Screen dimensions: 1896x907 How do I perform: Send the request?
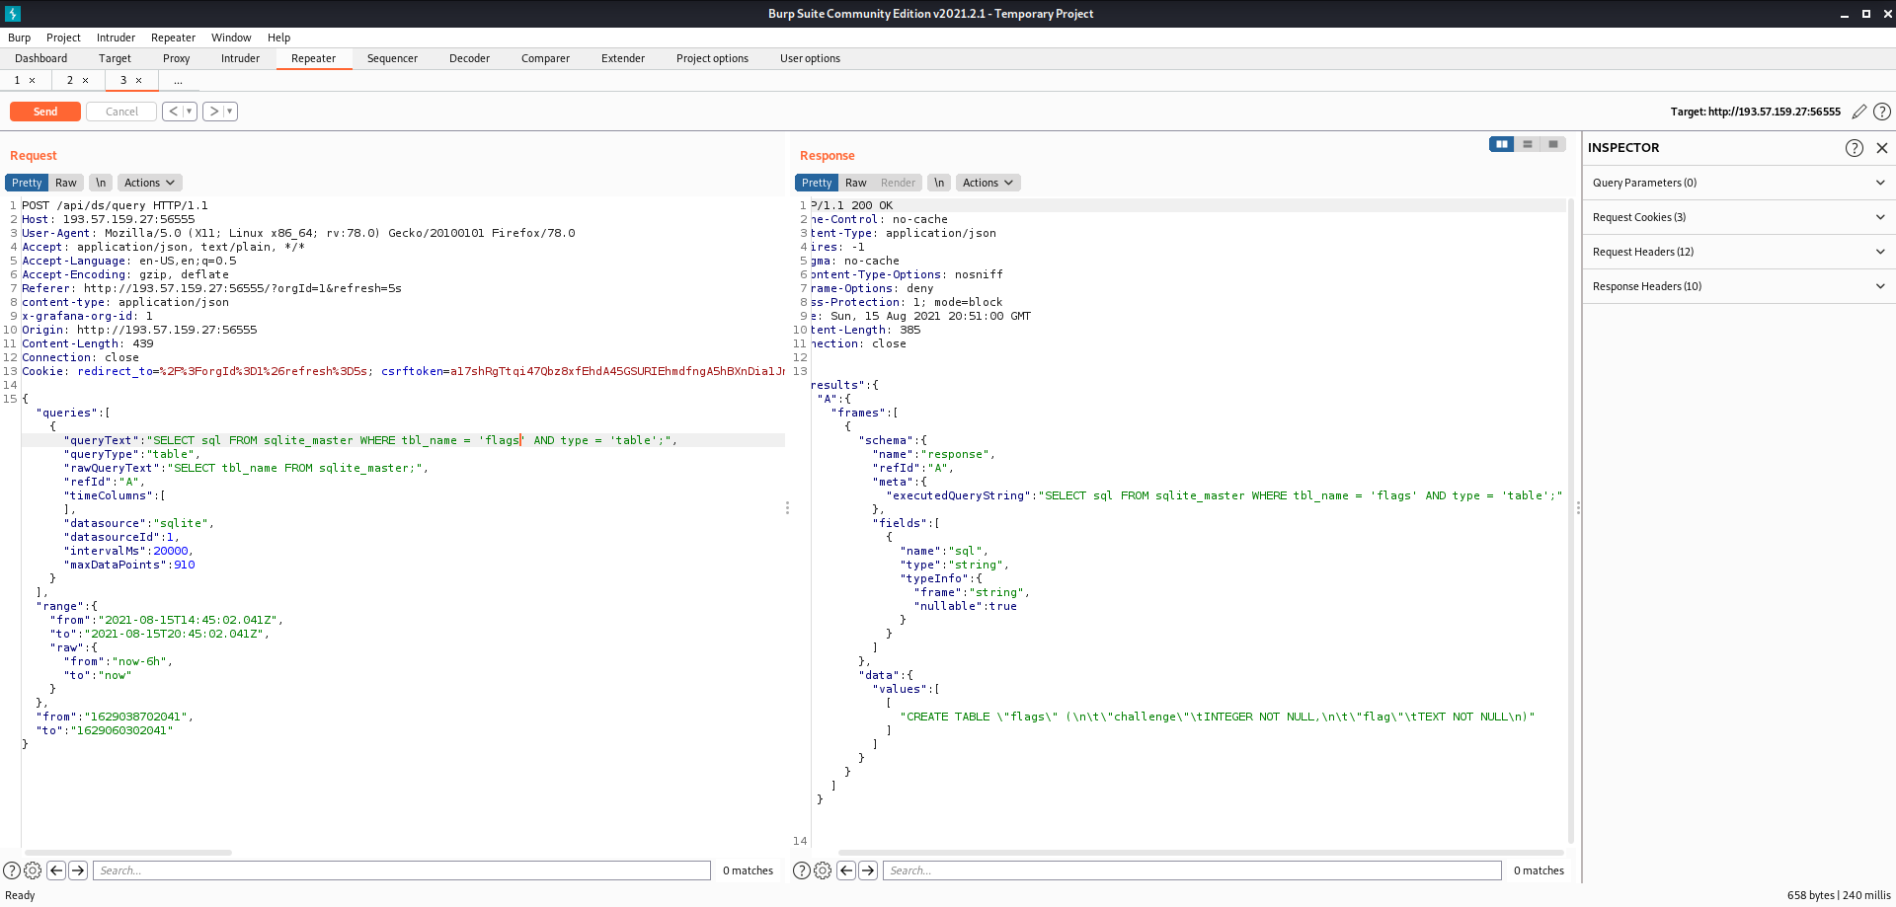click(45, 112)
